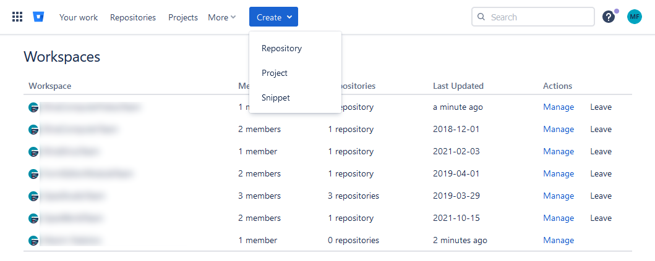Open the Repositories navigation item

click(133, 17)
